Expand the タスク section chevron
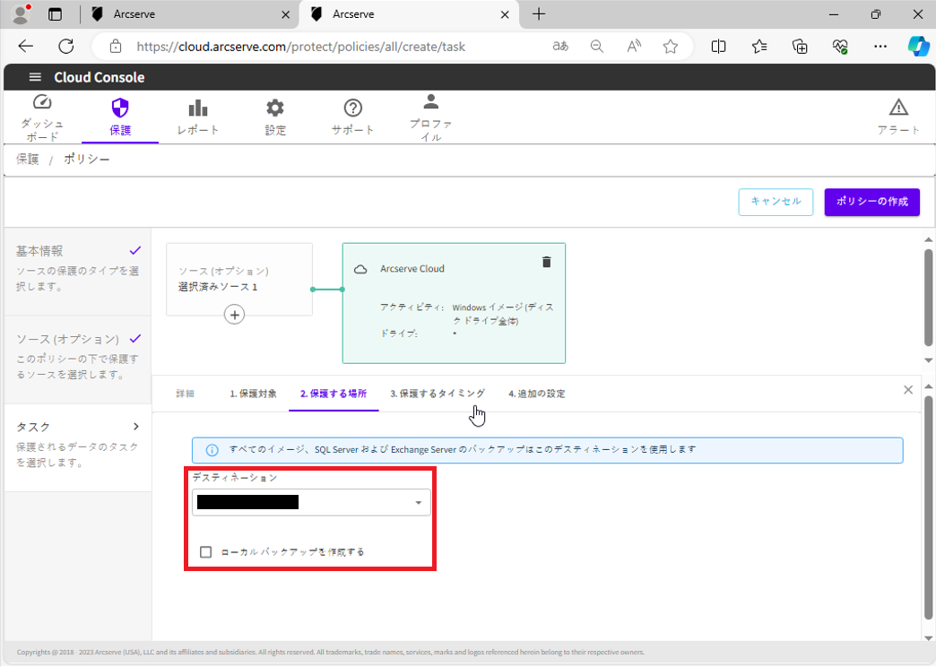The width and height of the screenshot is (936, 667). pos(136,427)
